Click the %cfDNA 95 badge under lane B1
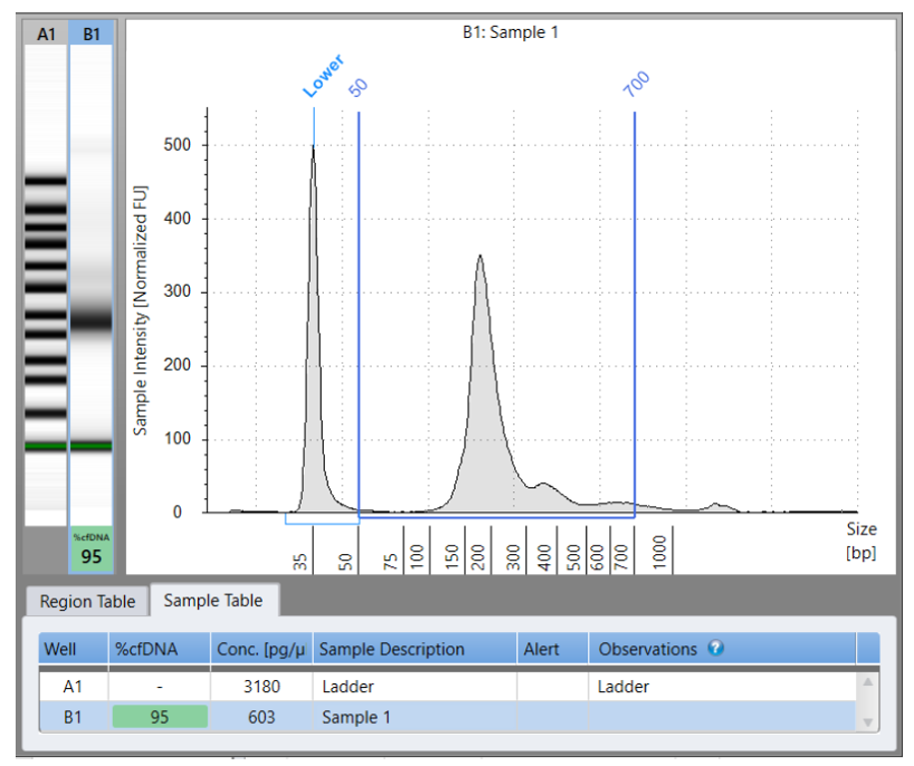The height and width of the screenshot is (766, 914). [x=91, y=549]
